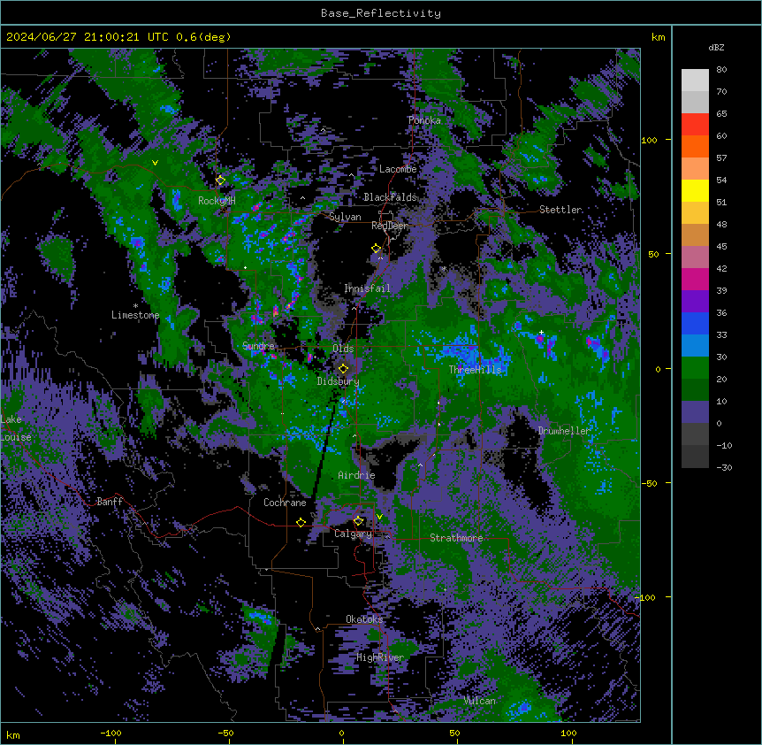The width and height of the screenshot is (762, 745).
Task: Click the white asterisk marker above Limestone
Action: pos(135,306)
